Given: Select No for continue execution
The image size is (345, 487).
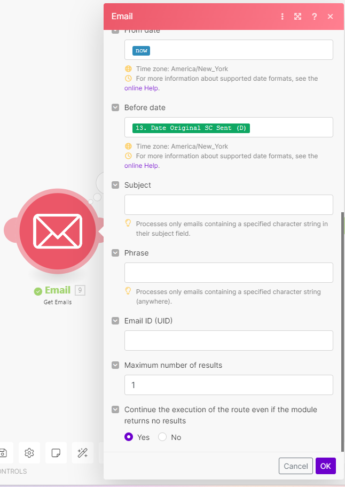Looking at the screenshot, I should pos(163,437).
